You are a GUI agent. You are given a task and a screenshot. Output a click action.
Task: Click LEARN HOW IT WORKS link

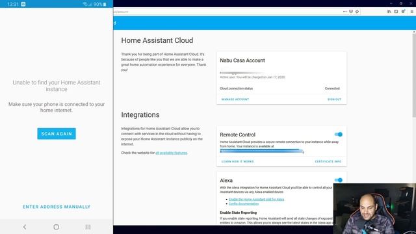[237, 162]
